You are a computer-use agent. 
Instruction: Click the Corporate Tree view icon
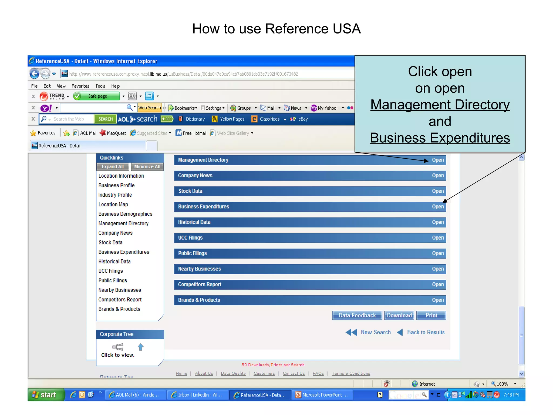tap(118, 347)
